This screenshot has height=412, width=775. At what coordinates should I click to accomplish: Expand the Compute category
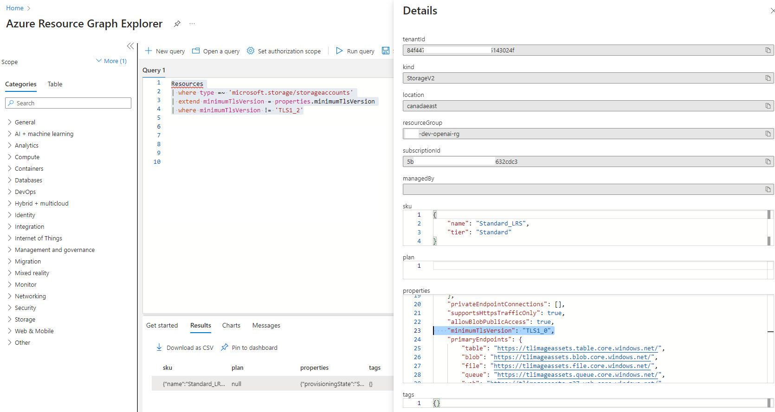tap(9, 157)
